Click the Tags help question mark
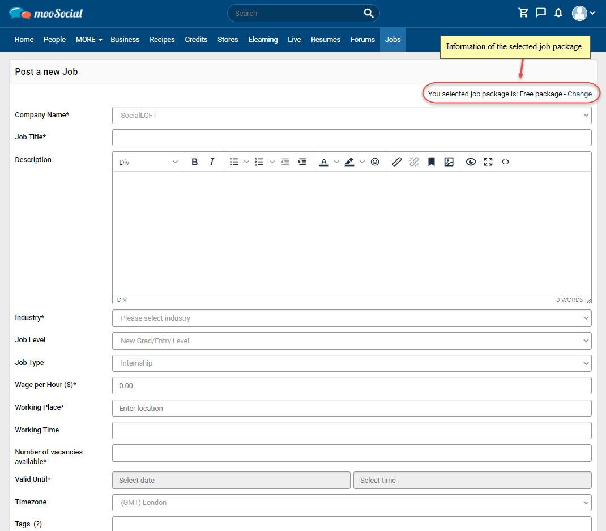This screenshot has width=606, height=531. tap(37, 524)
